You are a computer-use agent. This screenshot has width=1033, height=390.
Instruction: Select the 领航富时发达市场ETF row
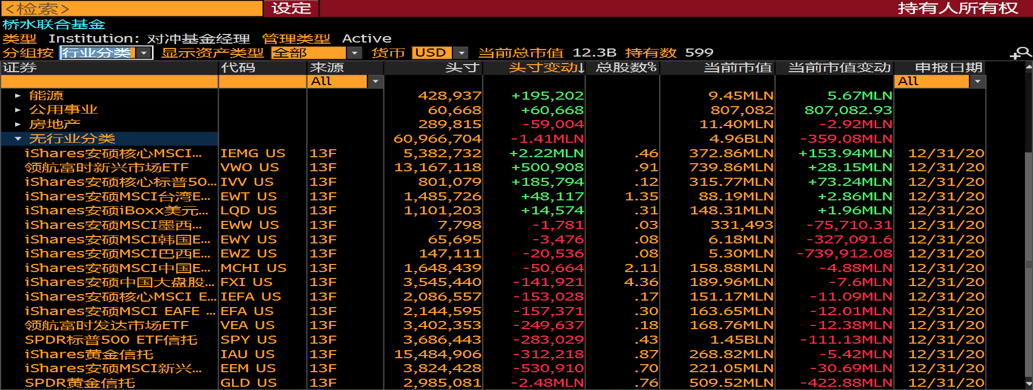[x=493, y=325]
